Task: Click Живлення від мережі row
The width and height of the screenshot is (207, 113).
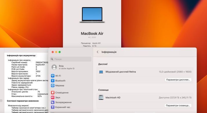Action: click(x=19, y=105)
